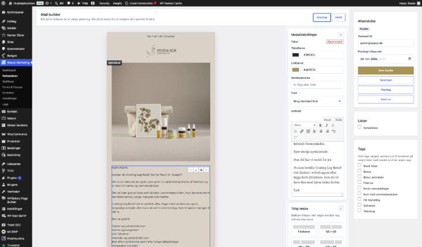This screenshot has width=422, height=247.
Task: Click the Gem kladde button
Action: [386, 70]
